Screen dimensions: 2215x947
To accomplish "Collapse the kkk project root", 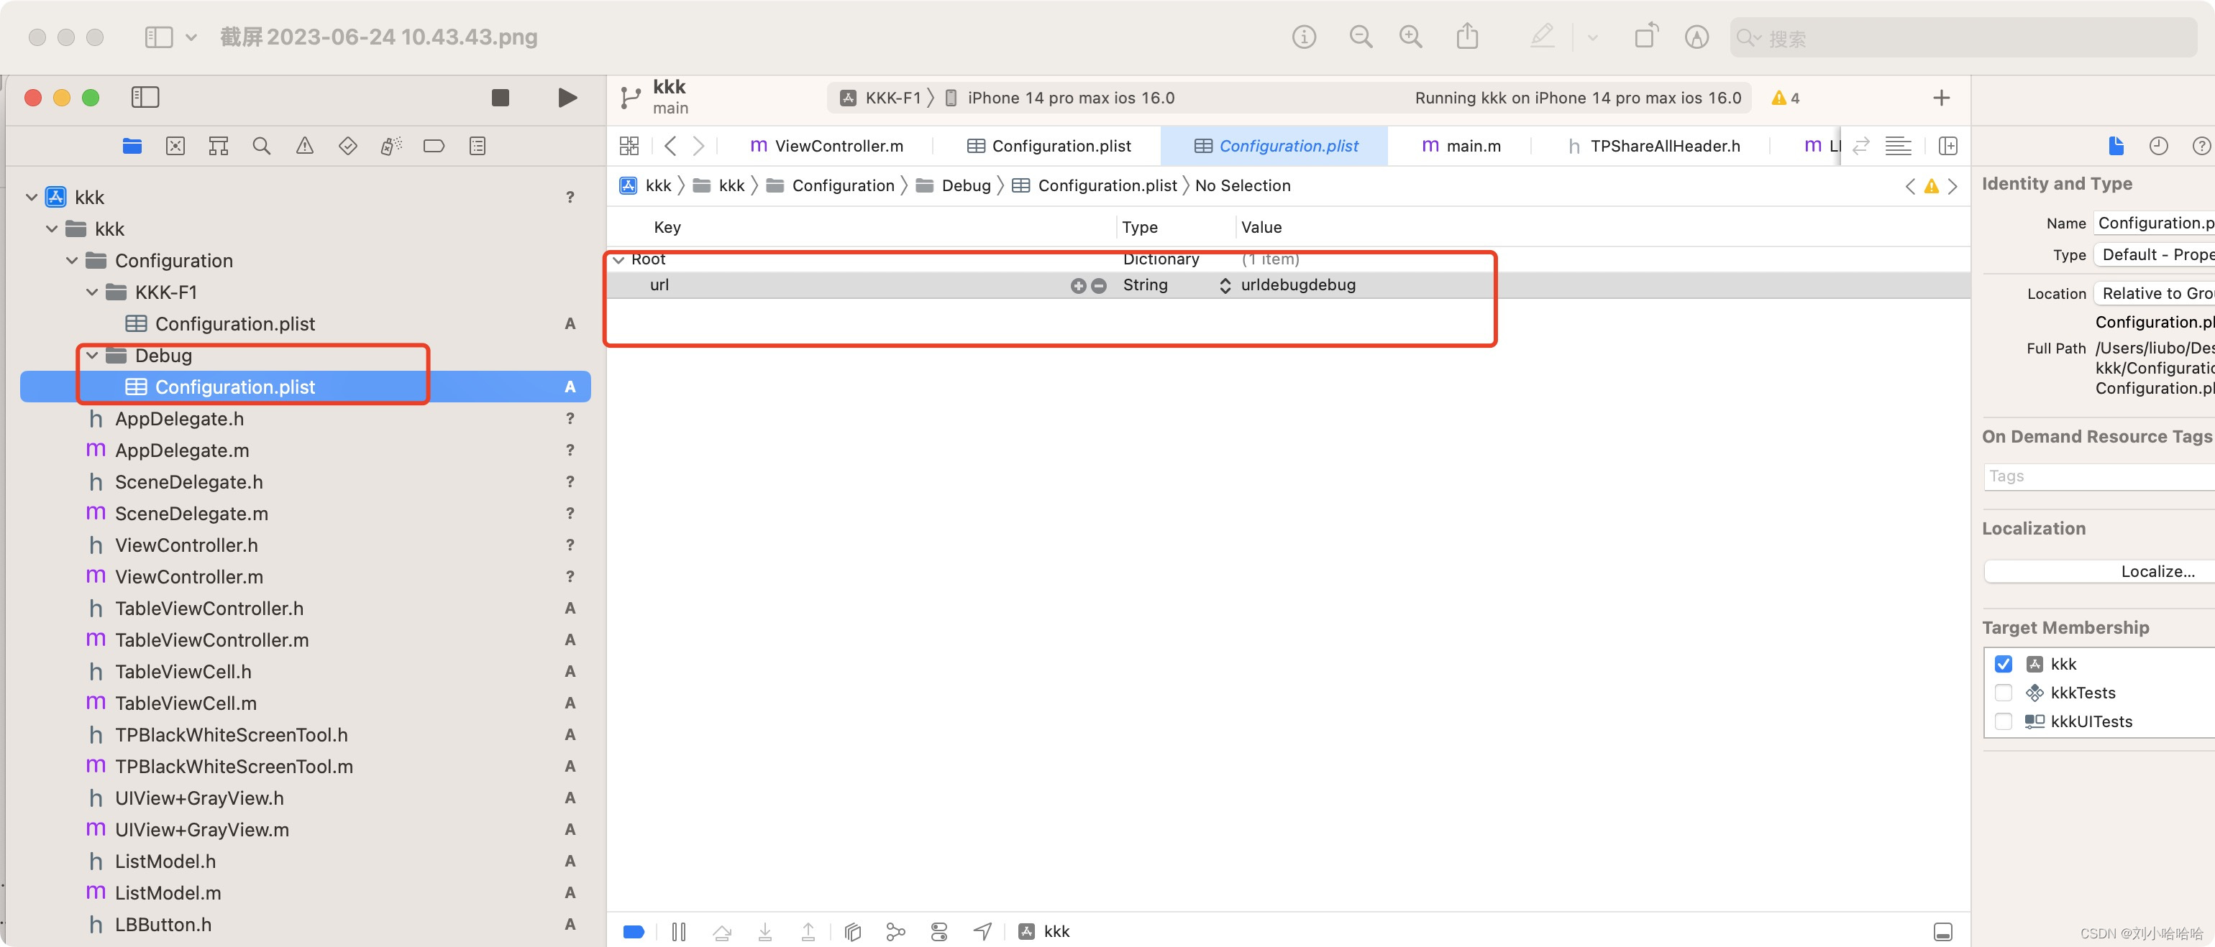I will click(x=32, y=198).
